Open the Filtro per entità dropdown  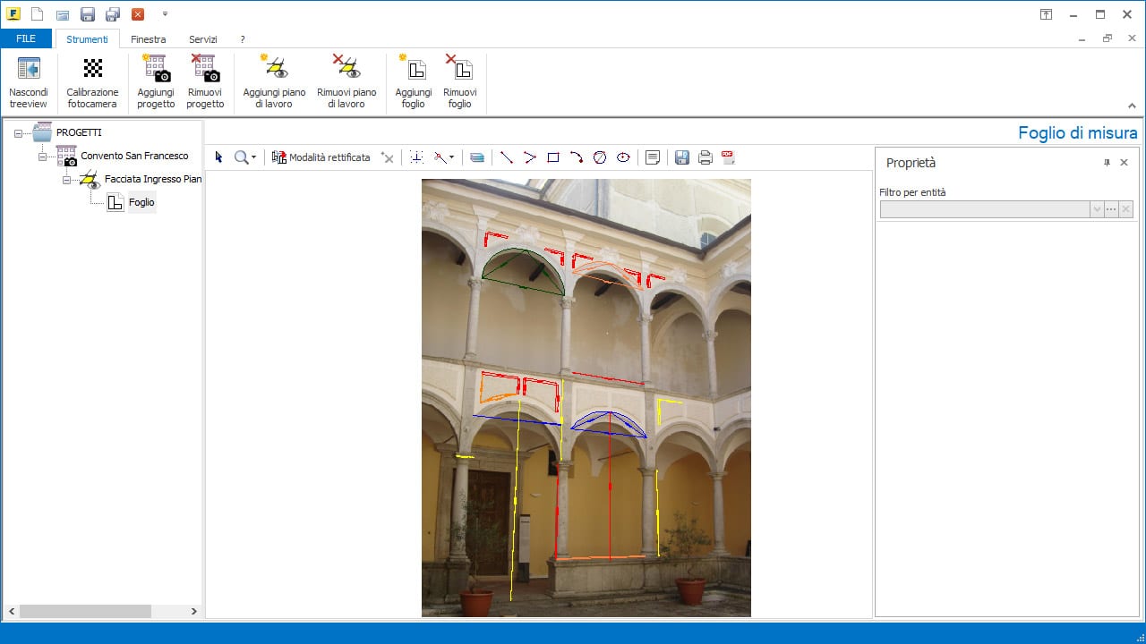click(x=1096, y=209)
